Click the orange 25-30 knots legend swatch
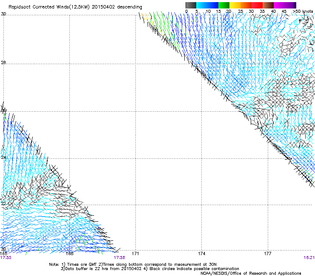 click(246, 5)
